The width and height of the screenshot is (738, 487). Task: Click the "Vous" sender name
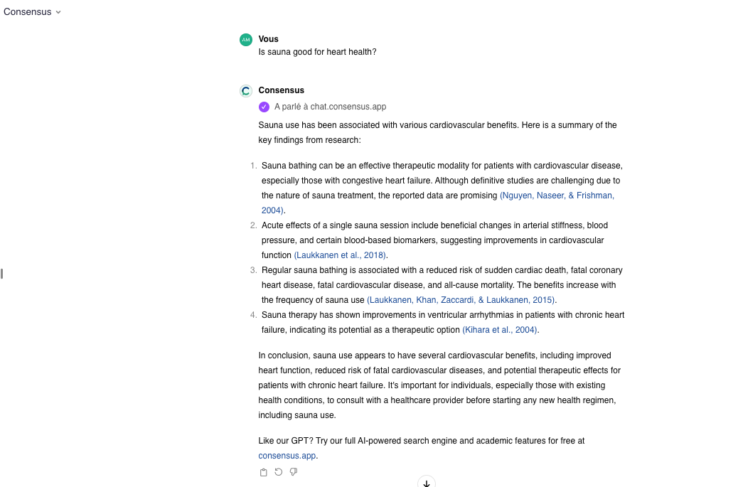click(x=269, y=39)
